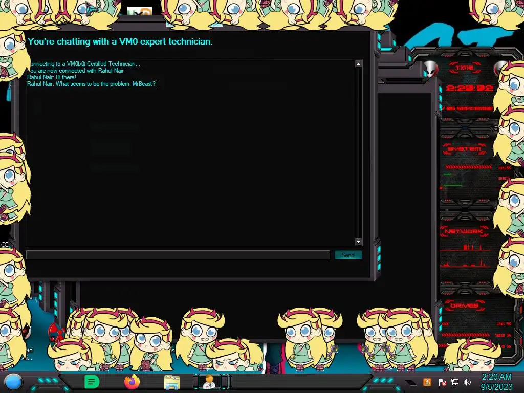This screenshot has width=524, height=393.
Task: Click the Send button in chat
Action: tap(348, 255)
